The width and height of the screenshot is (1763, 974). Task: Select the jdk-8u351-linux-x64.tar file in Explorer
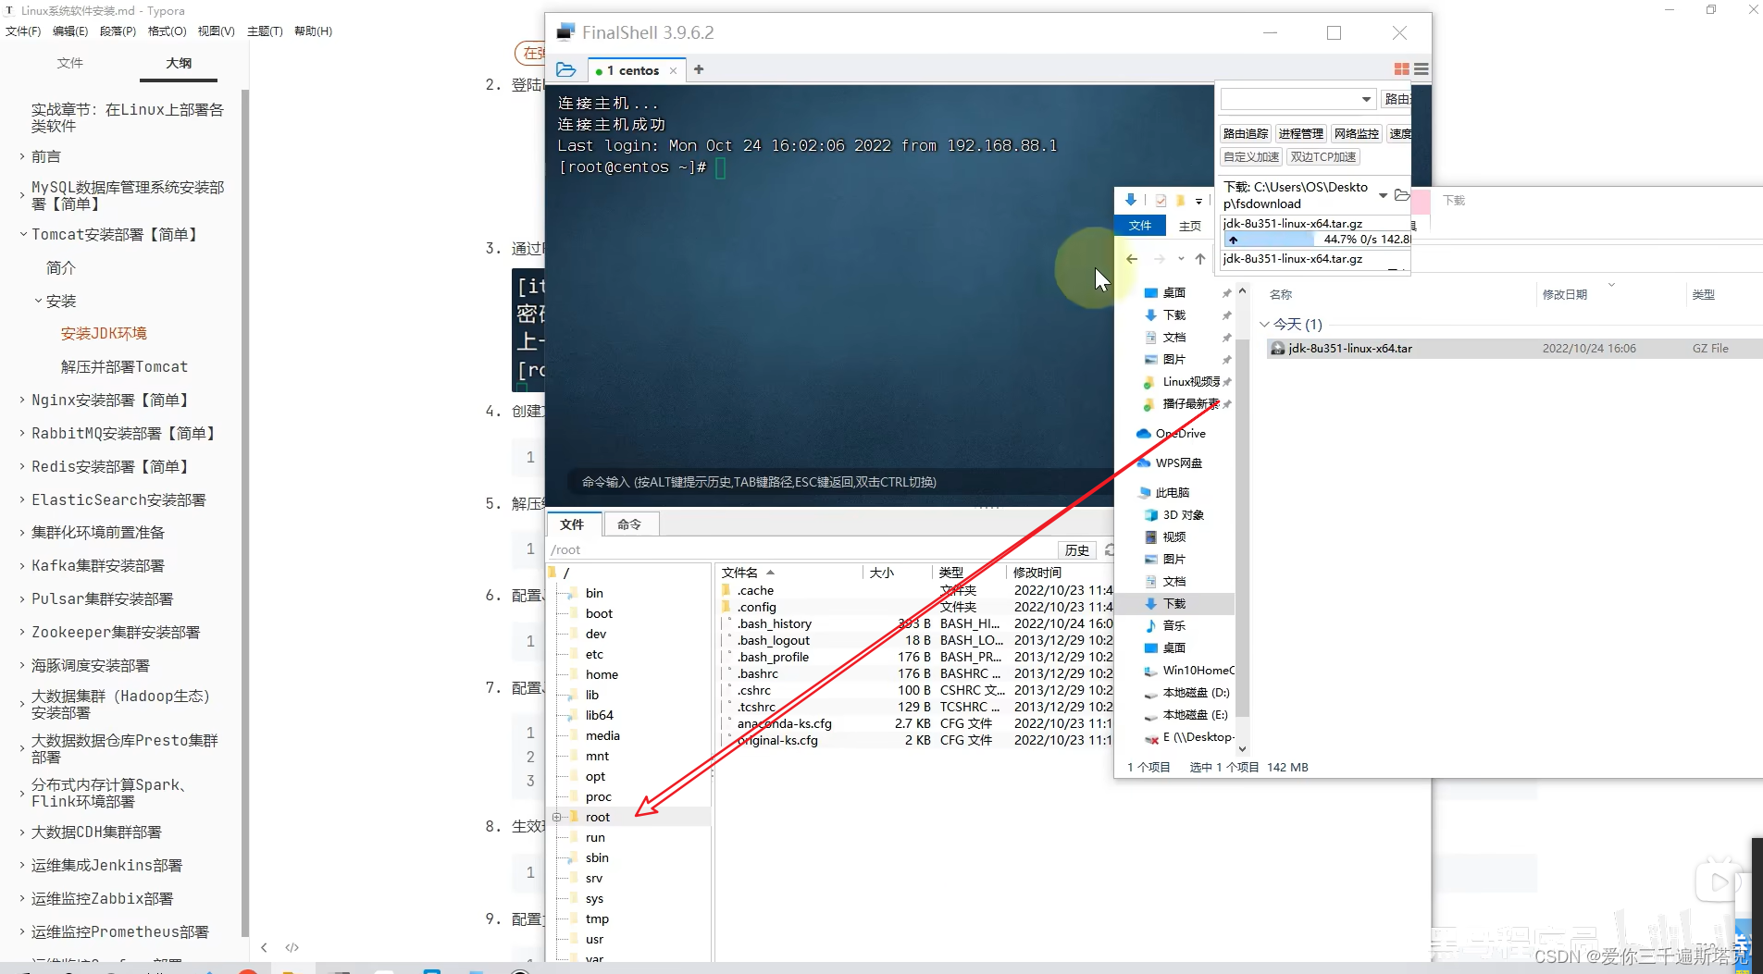[x=1514, y=349]
